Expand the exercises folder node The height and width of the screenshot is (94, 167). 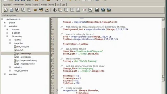point(5,74)
